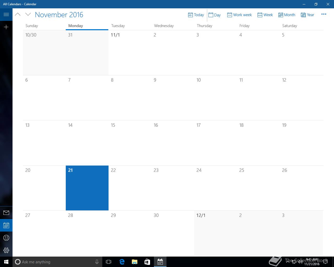Open the hamburger navigation menu
The image size is (334, 267).
pyautogui.click(x=6, y=15)
